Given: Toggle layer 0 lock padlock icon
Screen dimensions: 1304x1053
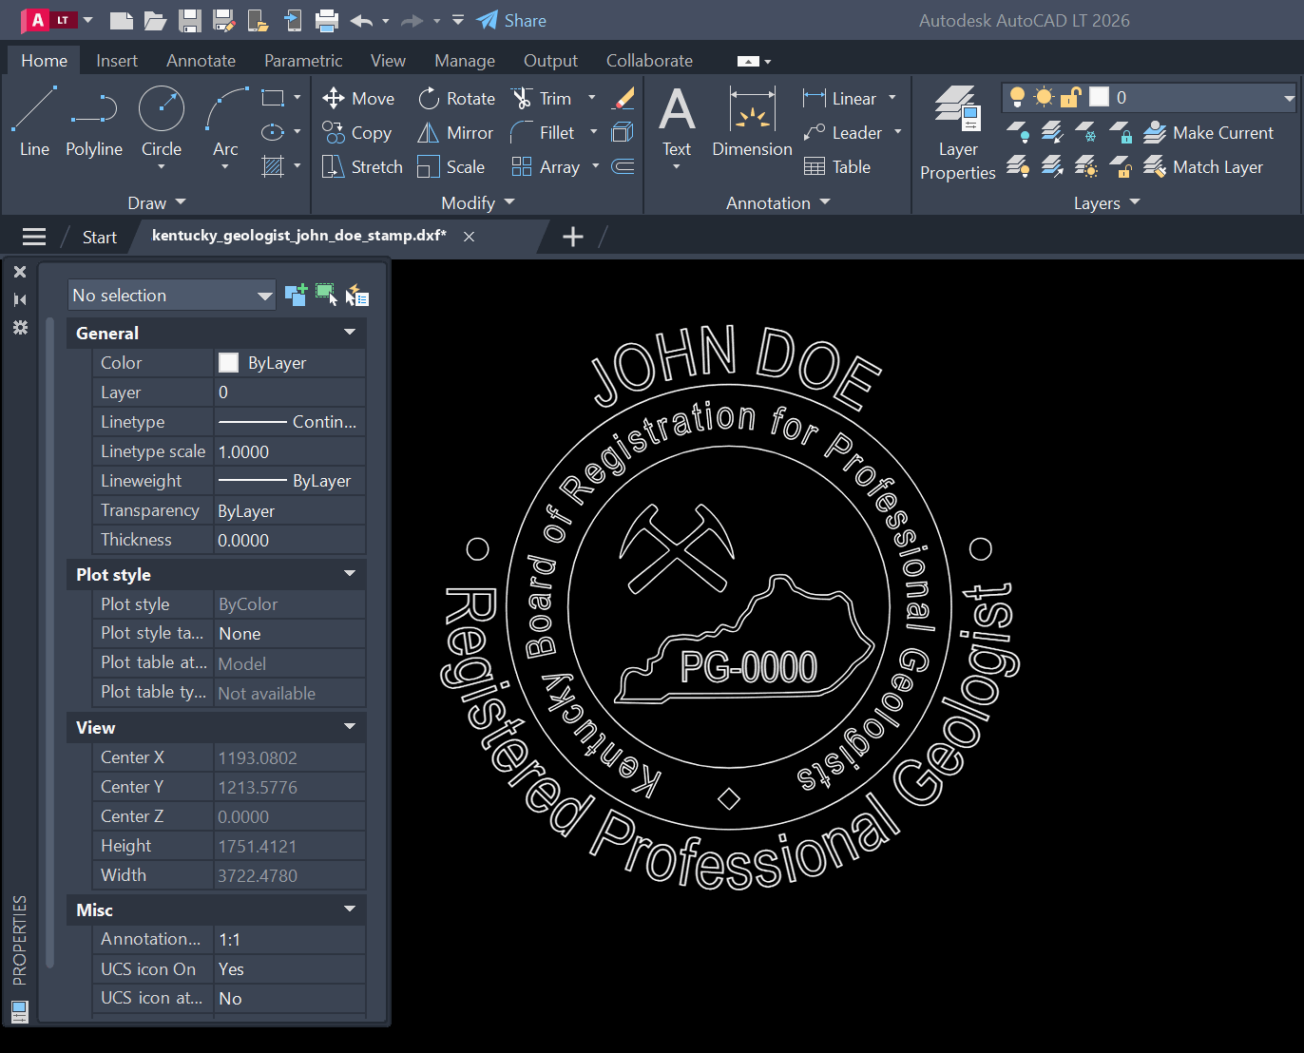Looking at the screenshot, I should [x=1070, y=97].
